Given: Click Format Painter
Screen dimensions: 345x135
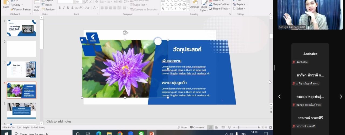Looking at the screenshot, I should pos(21,9).
